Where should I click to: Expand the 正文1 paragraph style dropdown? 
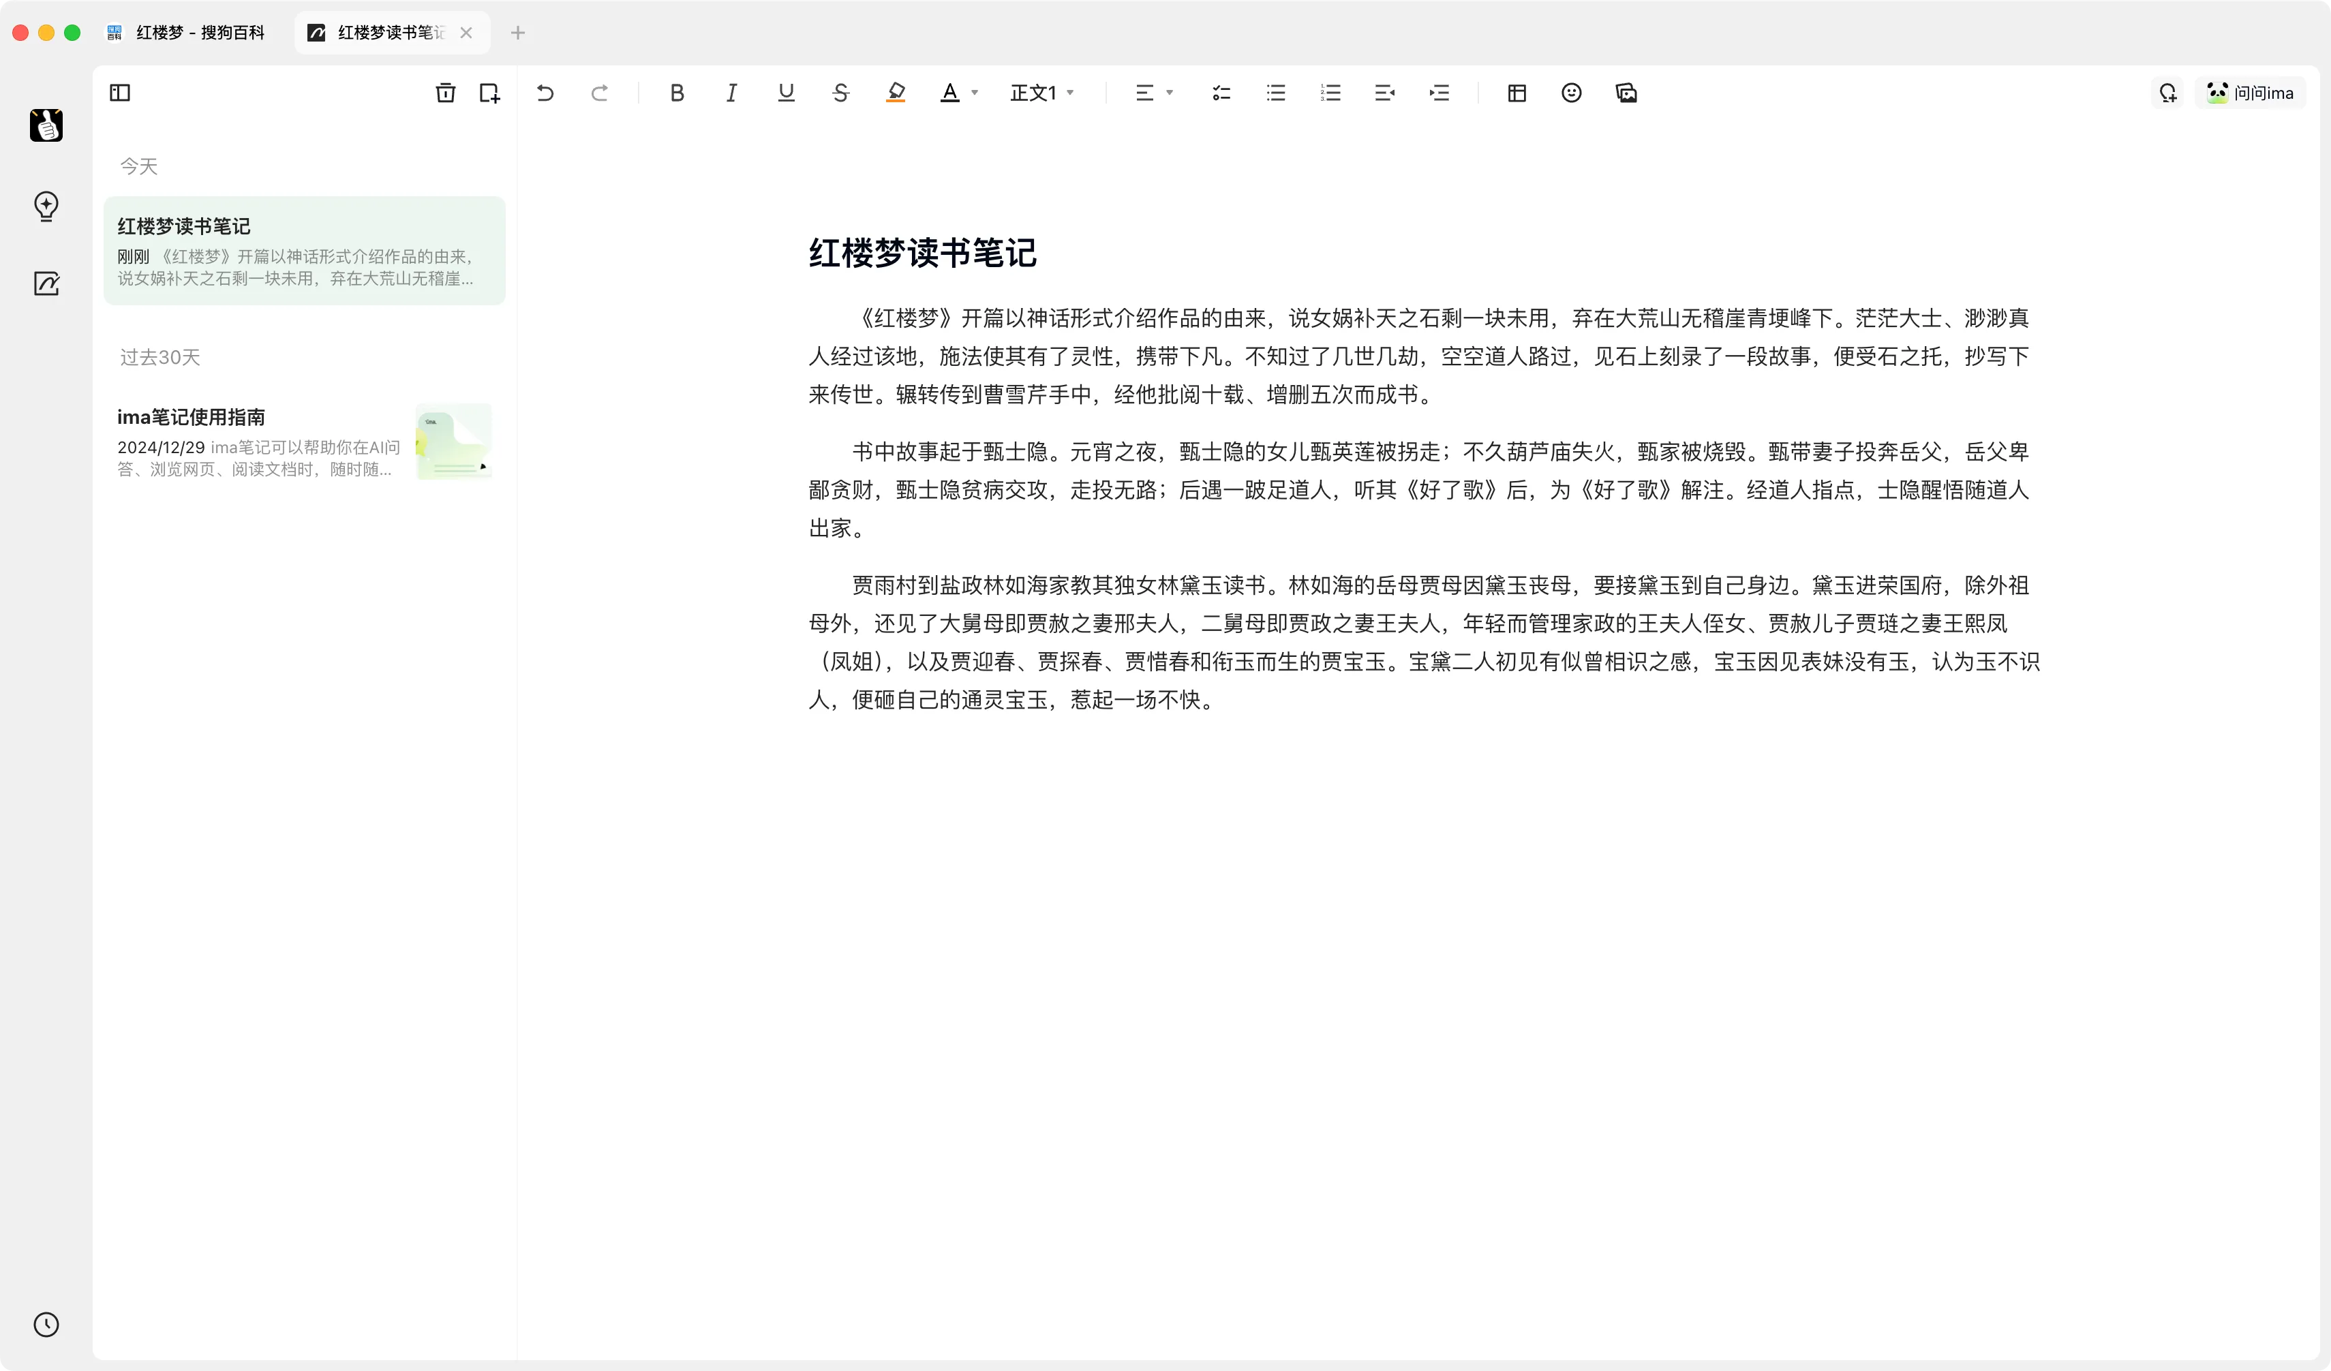1041,93
